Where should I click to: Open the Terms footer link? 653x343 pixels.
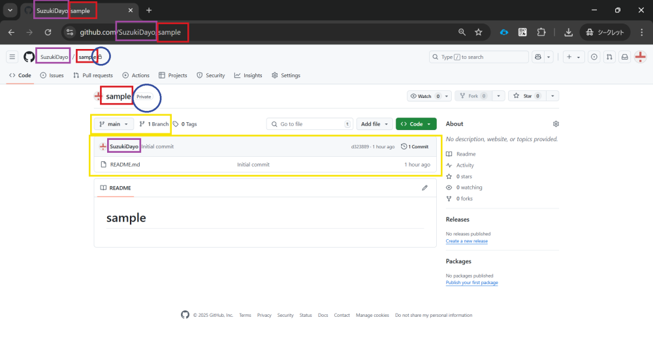coord(245,315)
